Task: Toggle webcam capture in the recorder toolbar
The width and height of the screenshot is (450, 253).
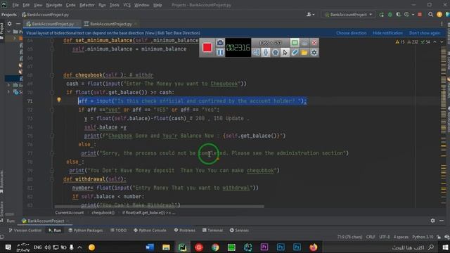Action: click(x=276, y=53)
